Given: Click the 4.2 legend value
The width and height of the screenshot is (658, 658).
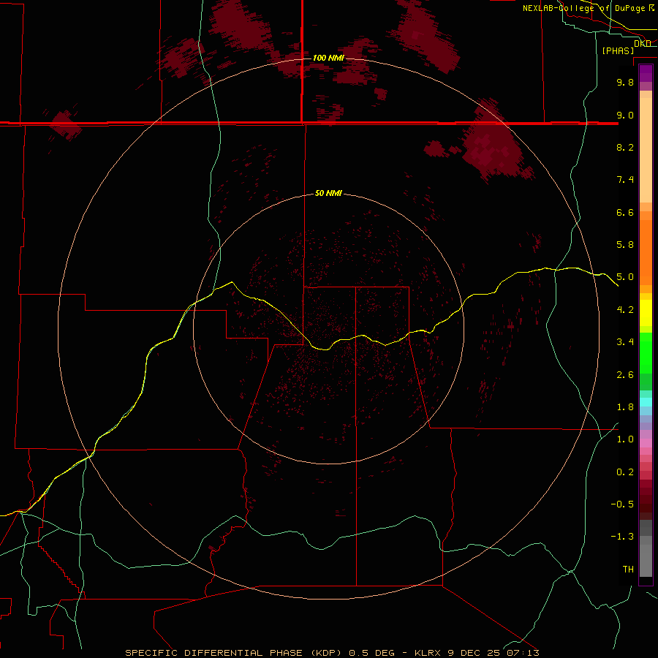Looking at the screenshot, I should (625, 310).
